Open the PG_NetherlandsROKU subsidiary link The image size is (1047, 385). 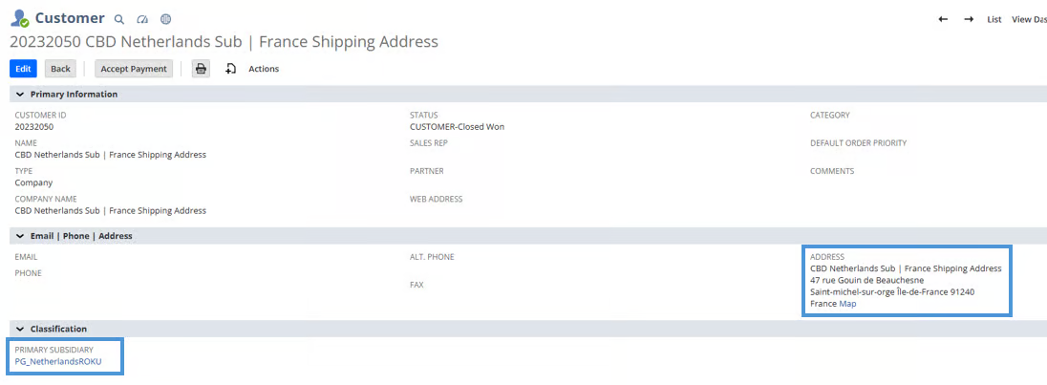58,361
